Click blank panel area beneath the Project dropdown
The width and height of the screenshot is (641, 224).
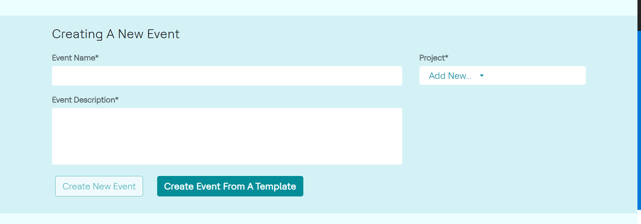point(503,141)
